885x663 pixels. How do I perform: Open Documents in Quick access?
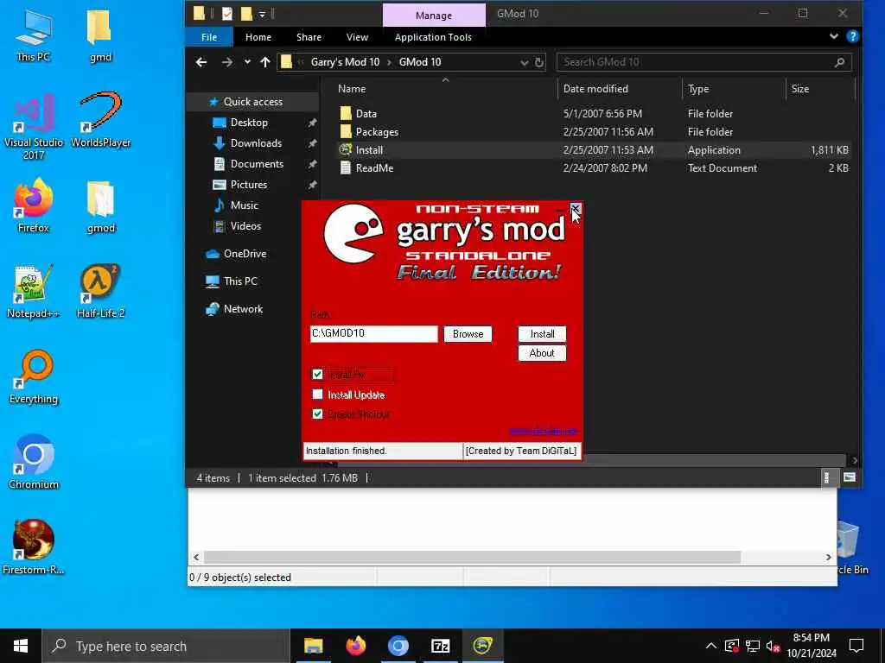click(257, 164)
